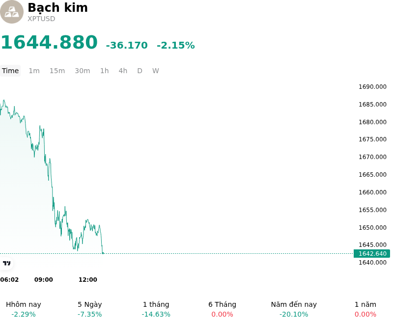Show the 1 năm performance range

[365, 309]
